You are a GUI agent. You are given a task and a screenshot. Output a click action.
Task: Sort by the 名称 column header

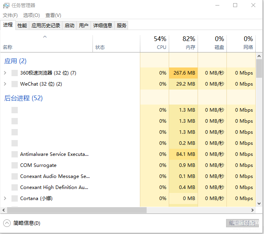(x=47, y=44)
